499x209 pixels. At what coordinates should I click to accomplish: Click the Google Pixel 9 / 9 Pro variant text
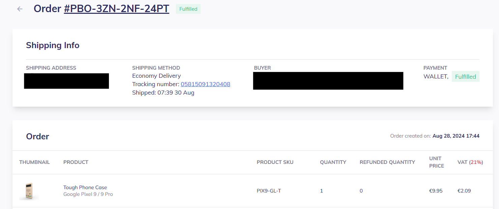88,194
